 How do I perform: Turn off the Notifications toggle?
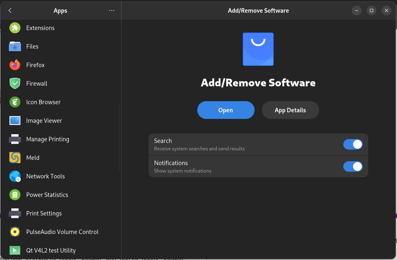point(353,166)
